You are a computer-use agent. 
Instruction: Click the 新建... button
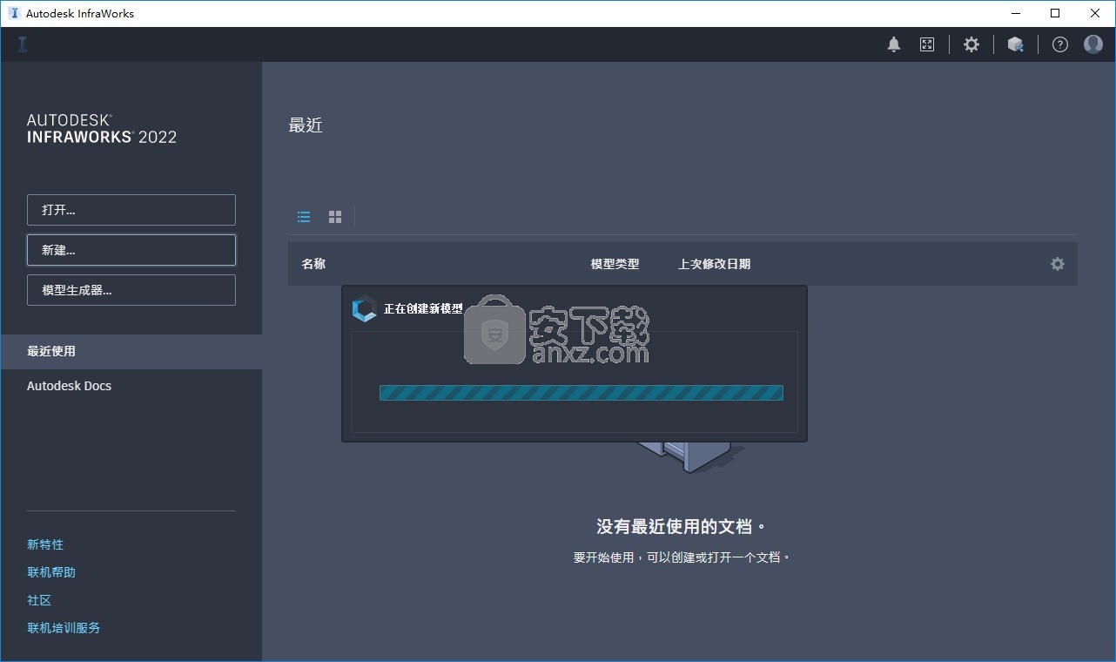pyautogui.click(x=131, y=250)
